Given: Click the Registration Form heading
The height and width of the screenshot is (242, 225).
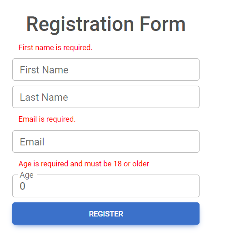Looking at the screenshot, I should click(106, 25).
